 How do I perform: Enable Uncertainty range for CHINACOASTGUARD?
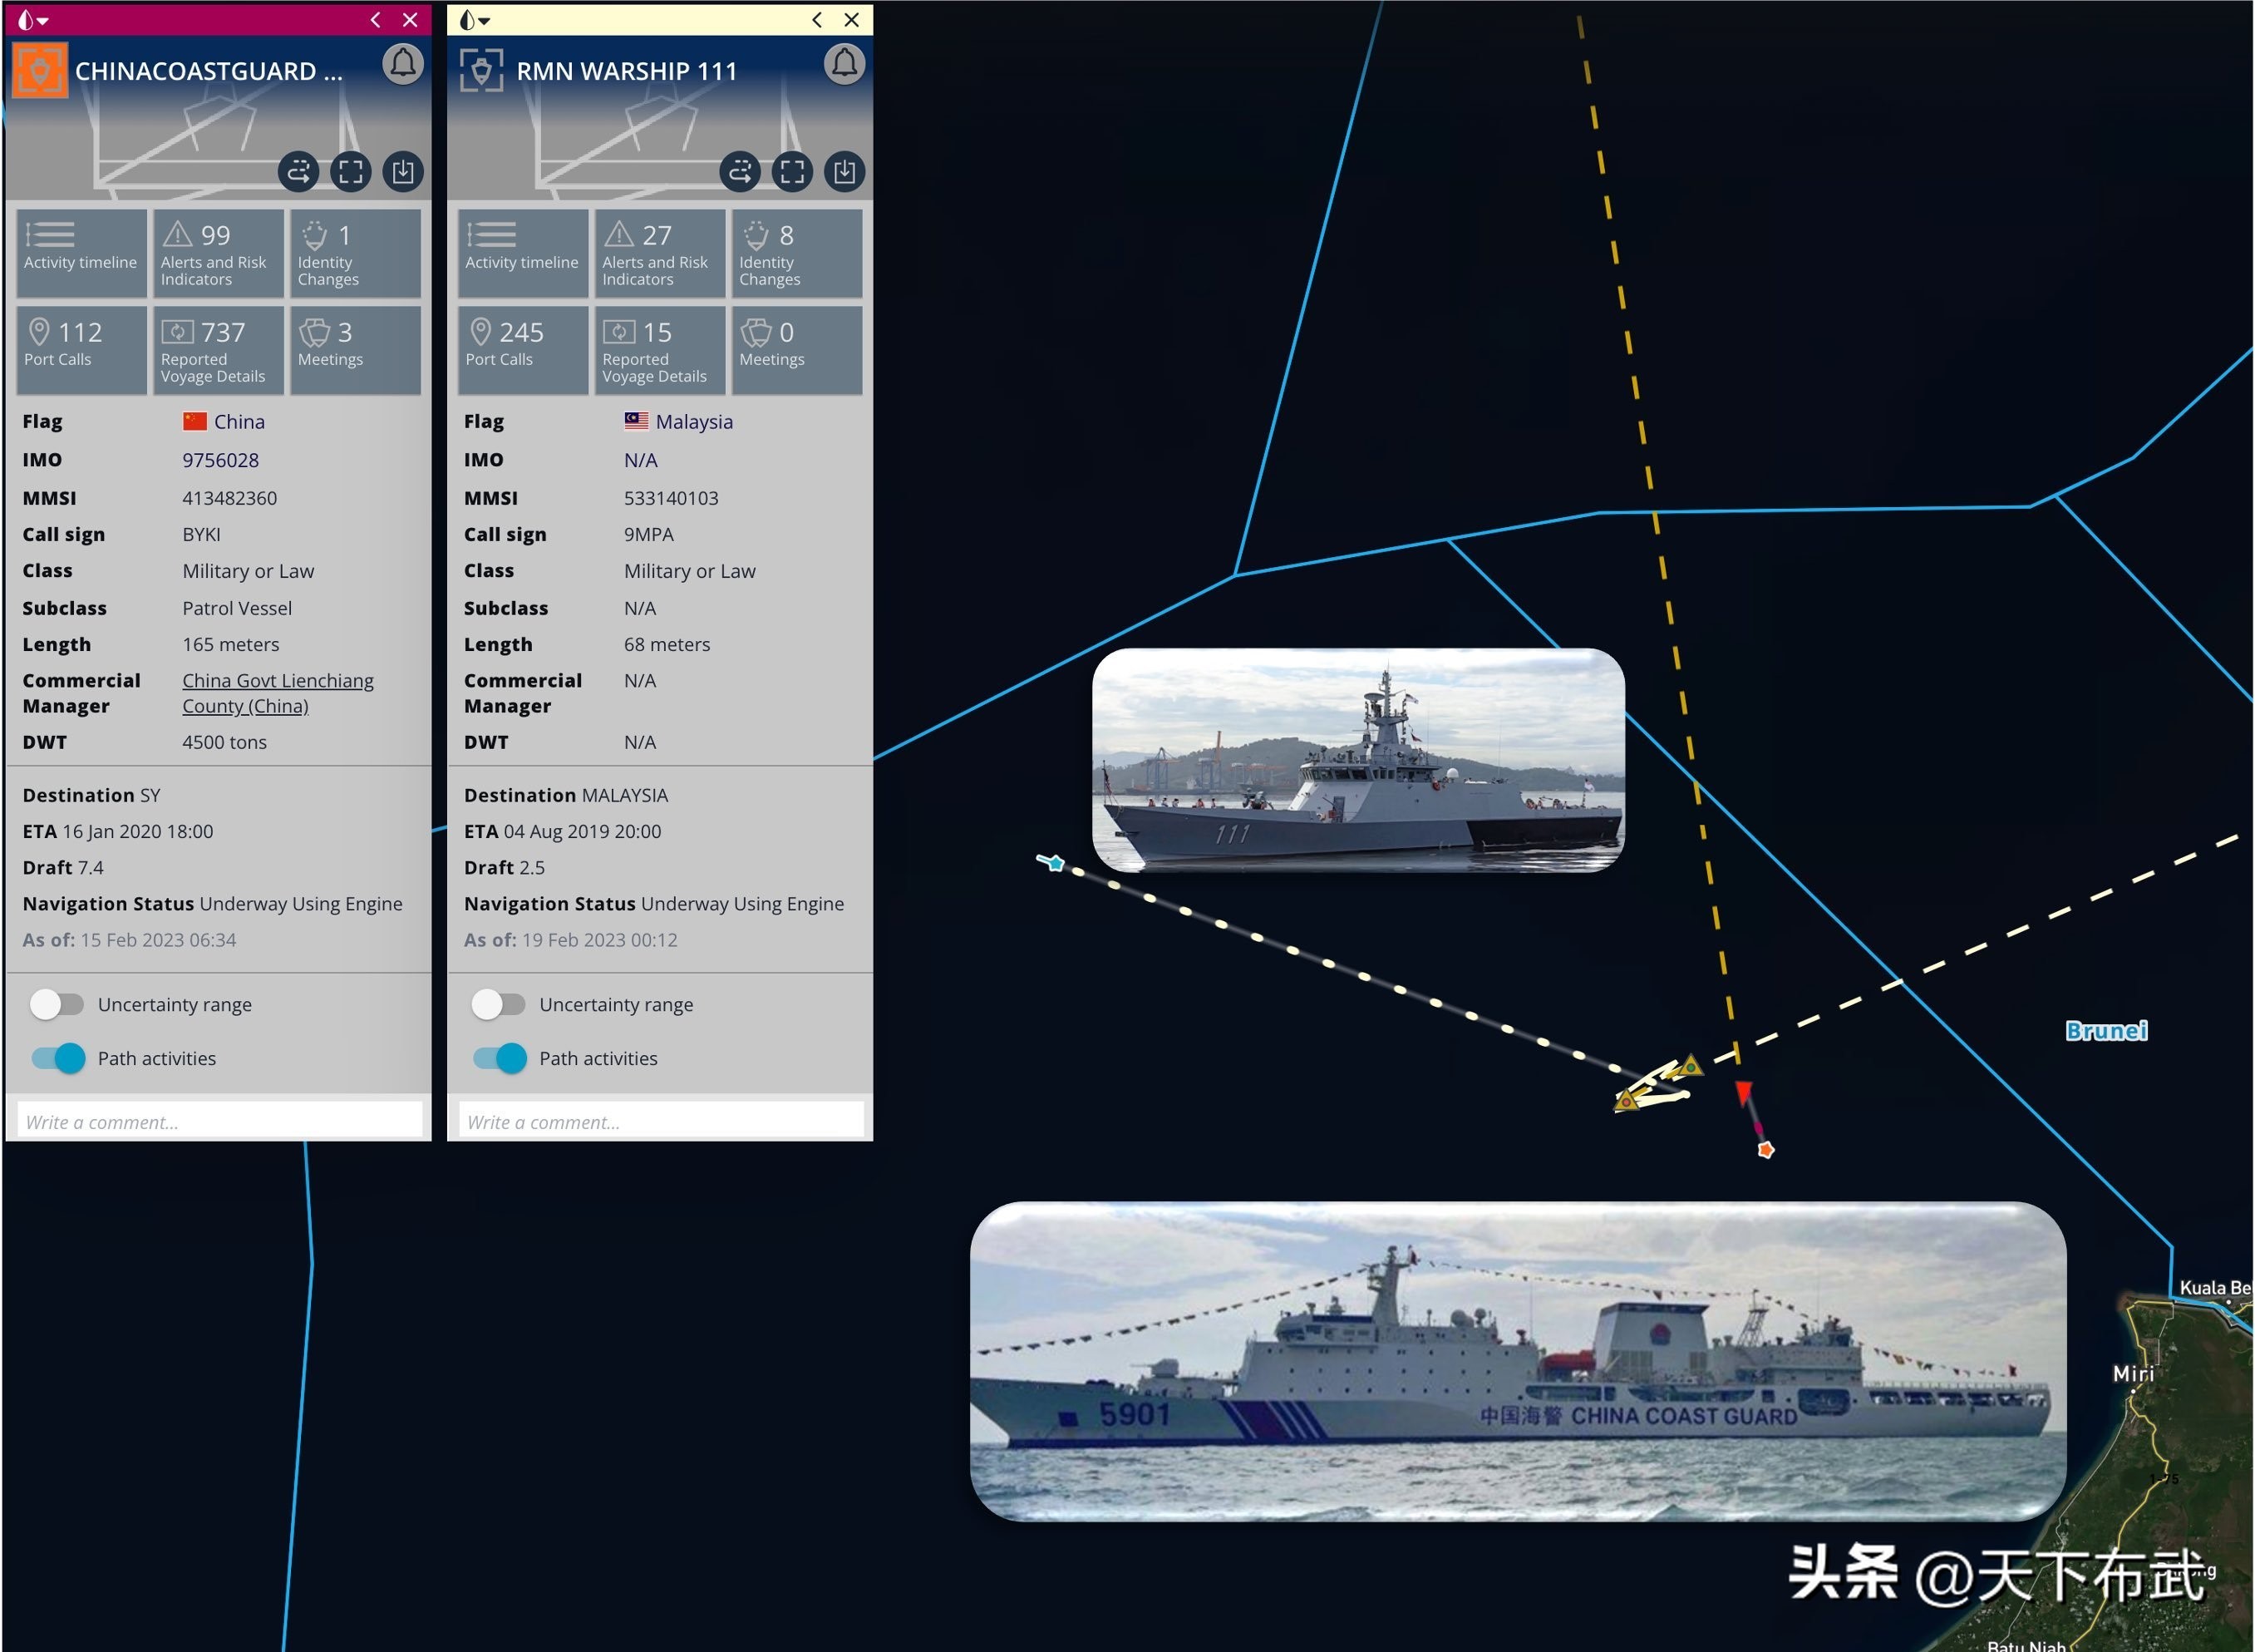coord(57,1004)
